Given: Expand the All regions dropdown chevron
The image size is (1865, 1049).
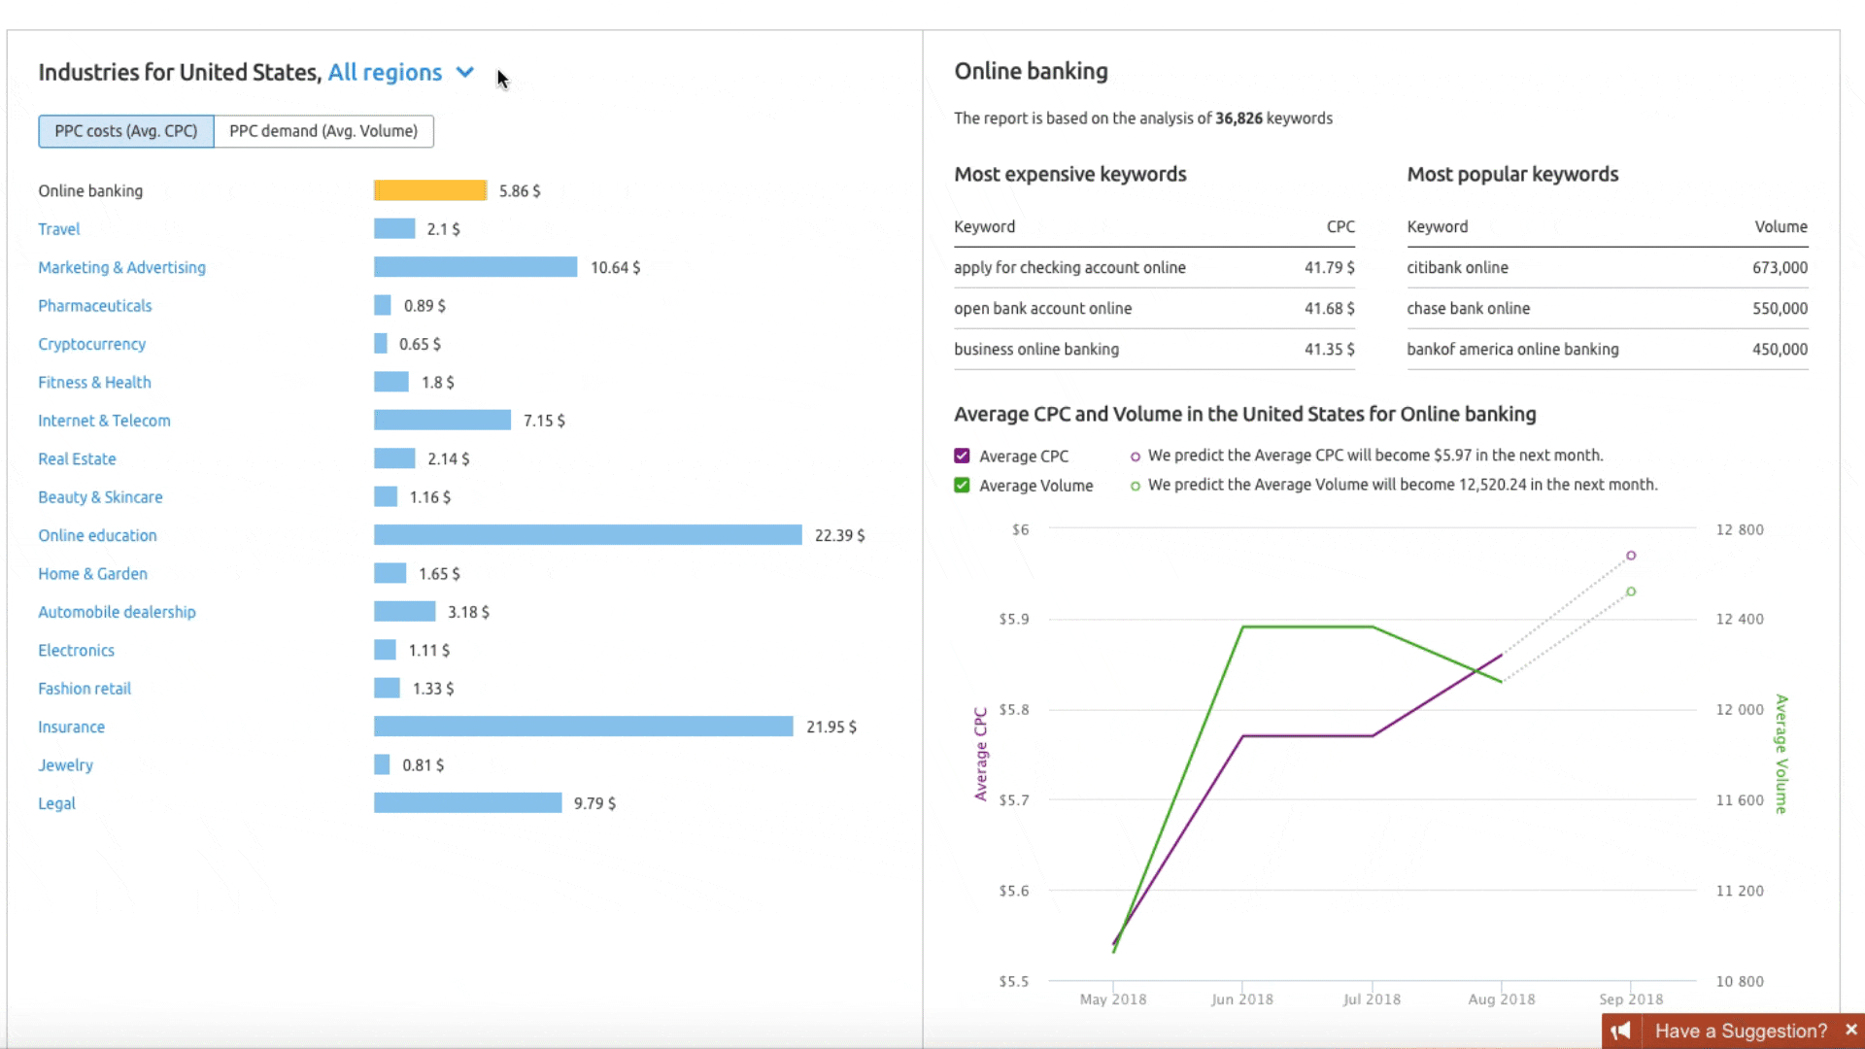Looking at the screenshot, I should [465, 72].
